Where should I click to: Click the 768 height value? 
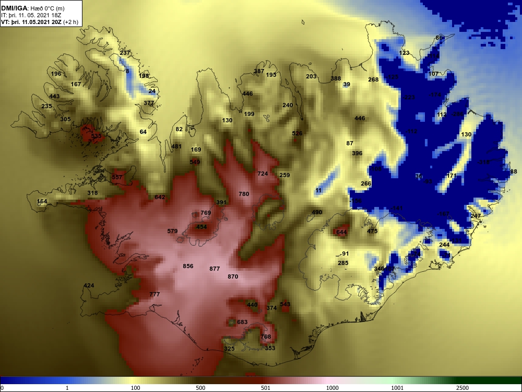coord(266,337)
